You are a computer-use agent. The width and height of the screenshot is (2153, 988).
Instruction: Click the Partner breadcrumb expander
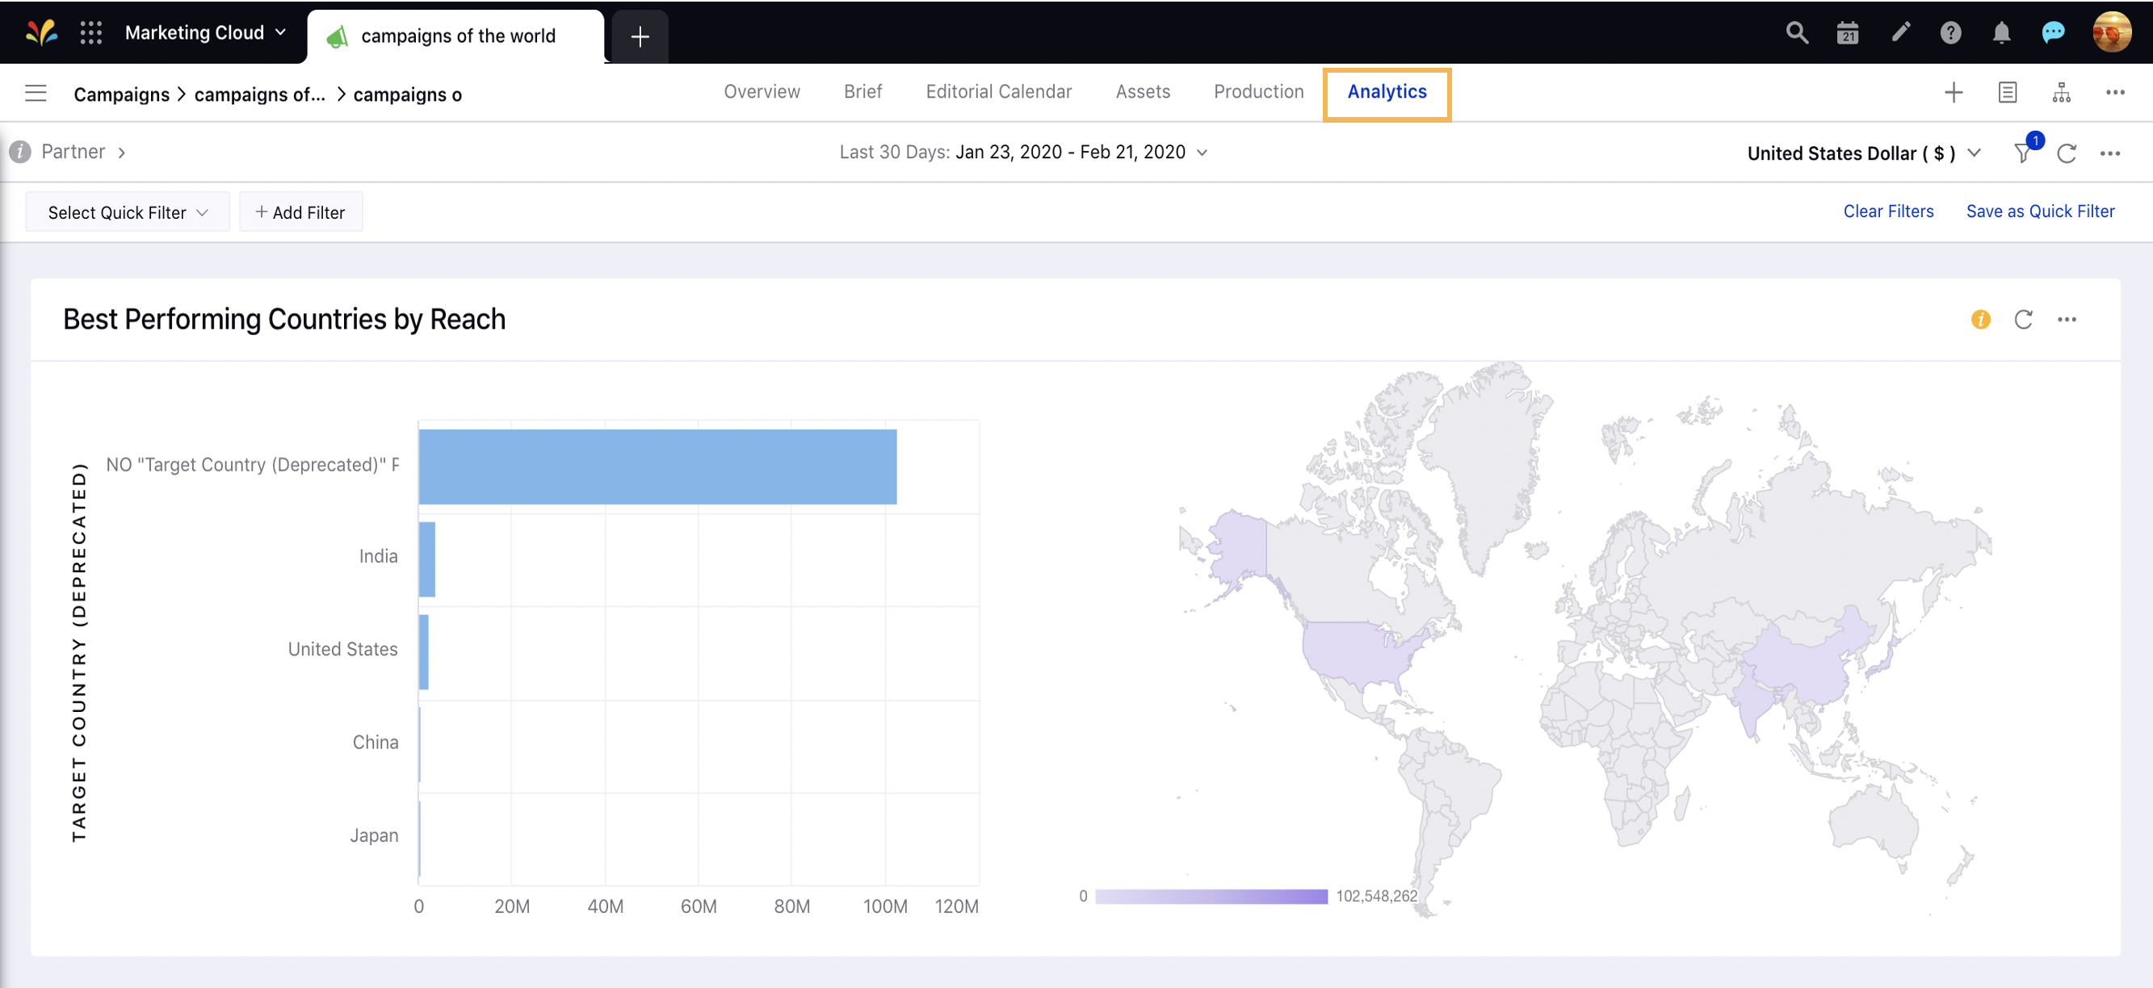pos(124,151)
